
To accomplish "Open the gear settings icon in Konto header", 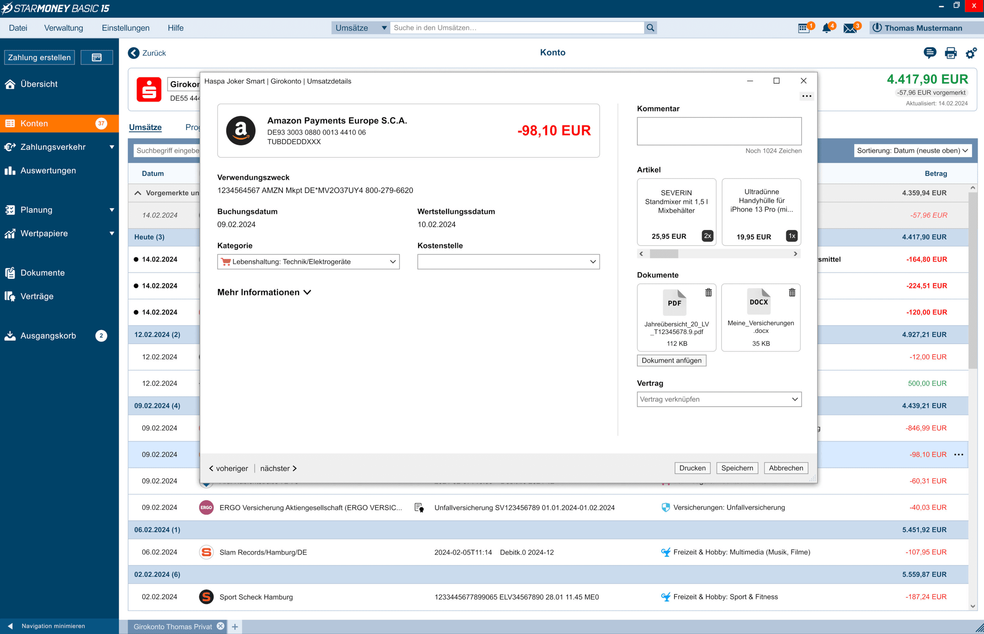I will (971, 52).
